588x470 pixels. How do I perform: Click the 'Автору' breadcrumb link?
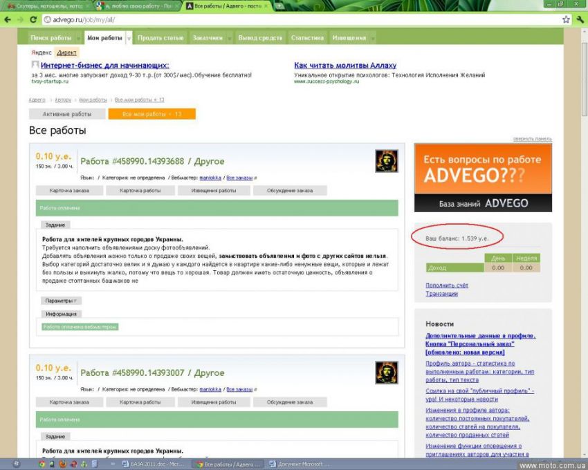63,100
